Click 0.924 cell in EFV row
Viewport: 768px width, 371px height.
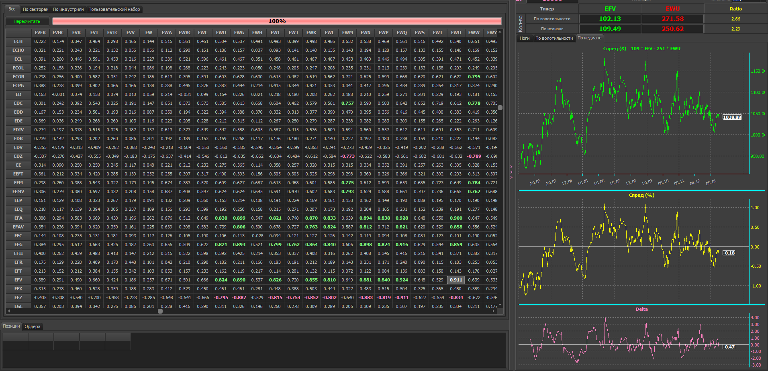402,280
